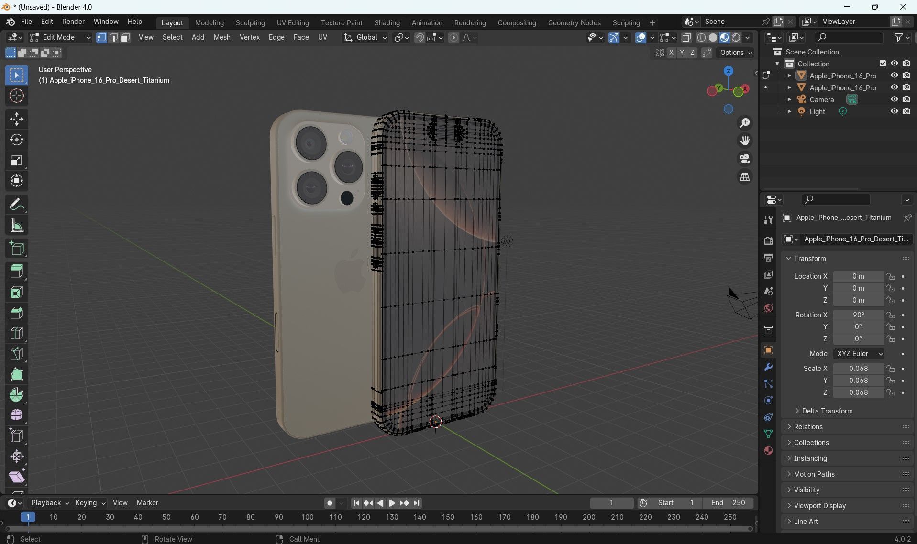Open the Render properties tab
The height and width of the screenshot is (544, 917).
(768, 241)
